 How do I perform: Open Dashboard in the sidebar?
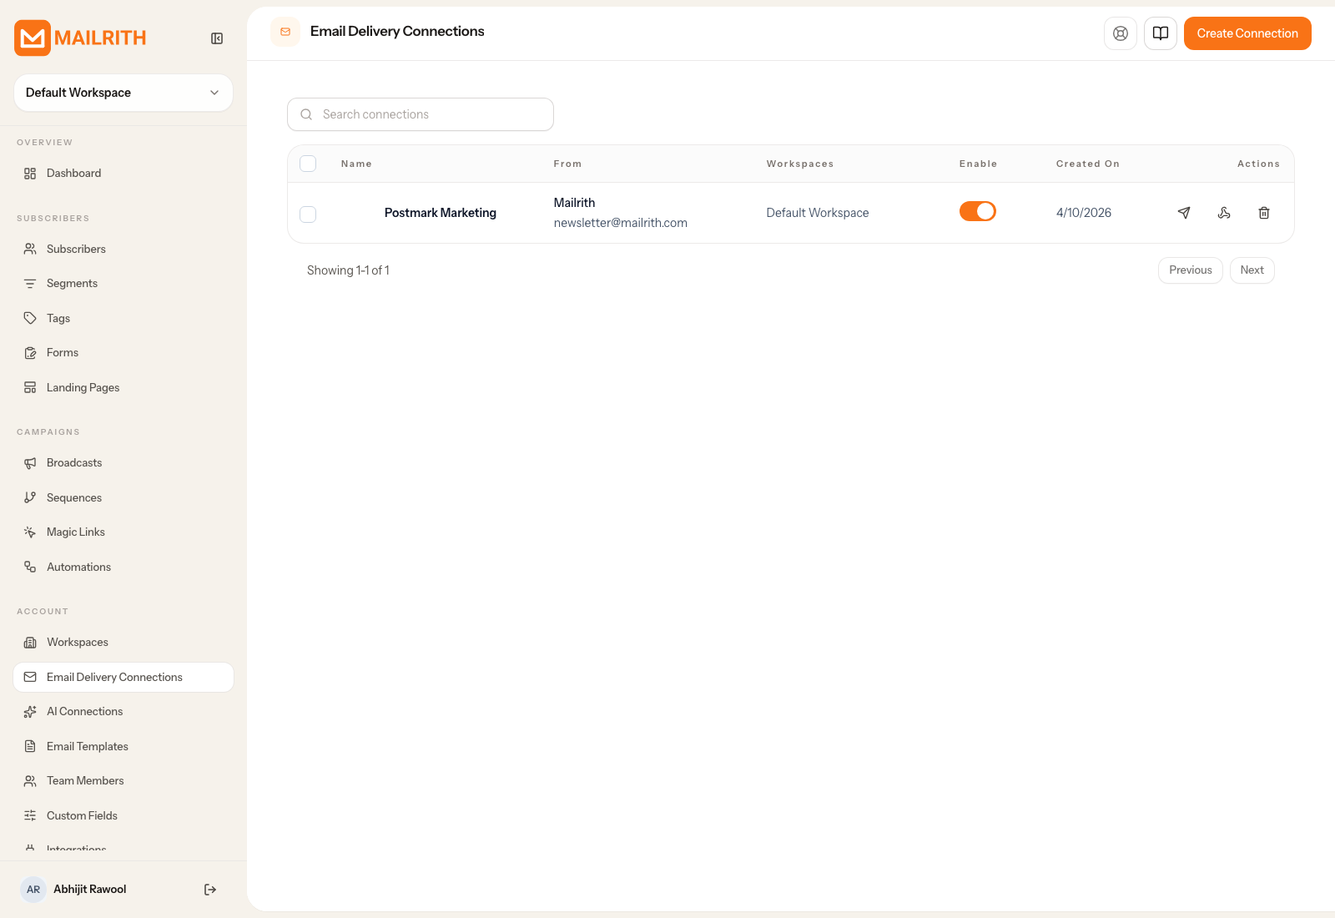[x=123, y=174]
